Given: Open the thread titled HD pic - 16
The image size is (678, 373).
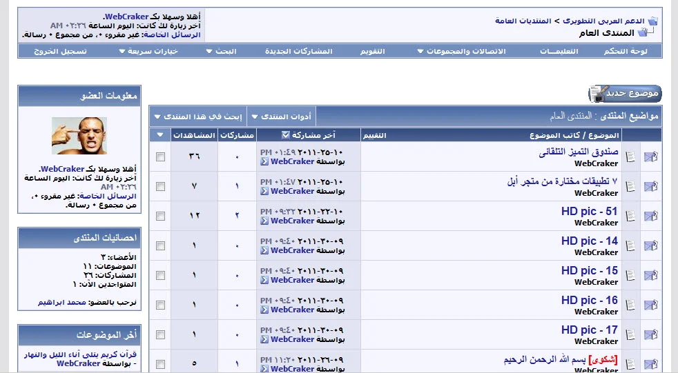Looking at the screenshot, I should tap(589, 301).
